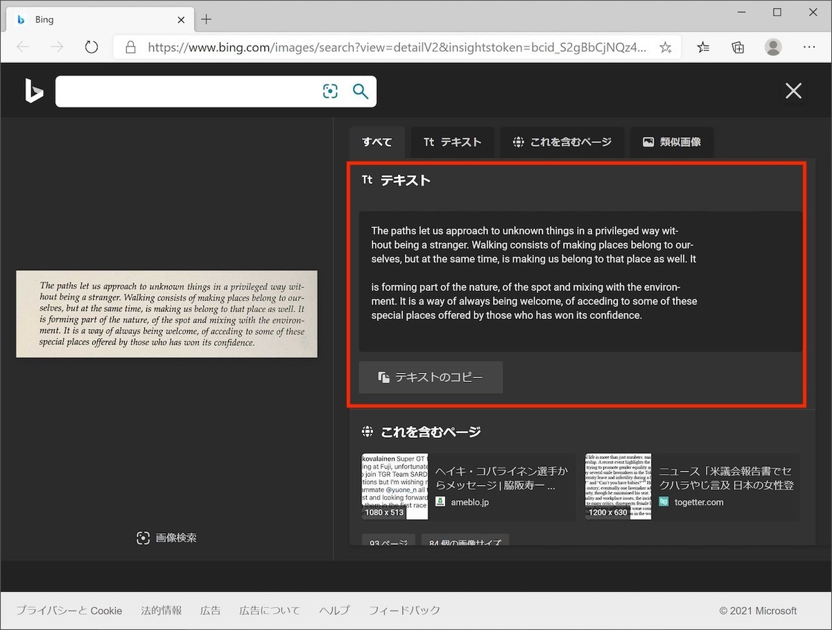The height and width of the screenshot is (630, 832).
Task: Switch to the 類似画像 tab
Action: tap(671, 142)
